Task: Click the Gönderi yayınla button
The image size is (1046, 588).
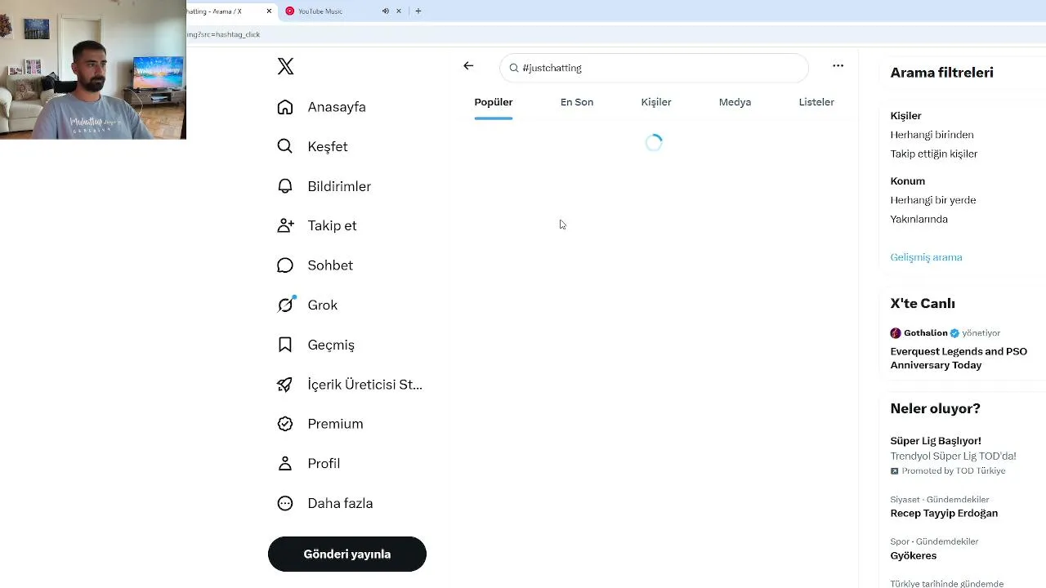Action: (x=347, y=554)
